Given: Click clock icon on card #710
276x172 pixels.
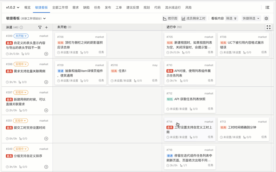Looking at the screenshot, I should pyautogui.click(x=168, y=81).
